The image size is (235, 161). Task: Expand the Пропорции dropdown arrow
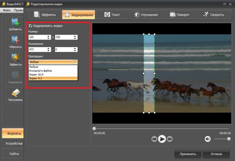(75, 62)
